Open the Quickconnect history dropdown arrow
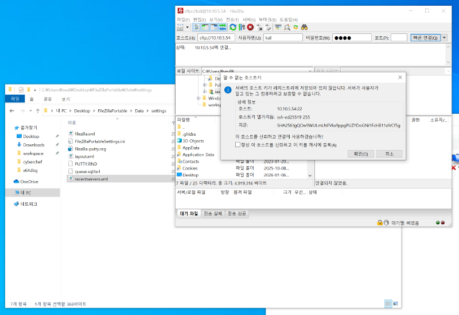This screenshot has height=315, width=459. (x=445, y=38)
